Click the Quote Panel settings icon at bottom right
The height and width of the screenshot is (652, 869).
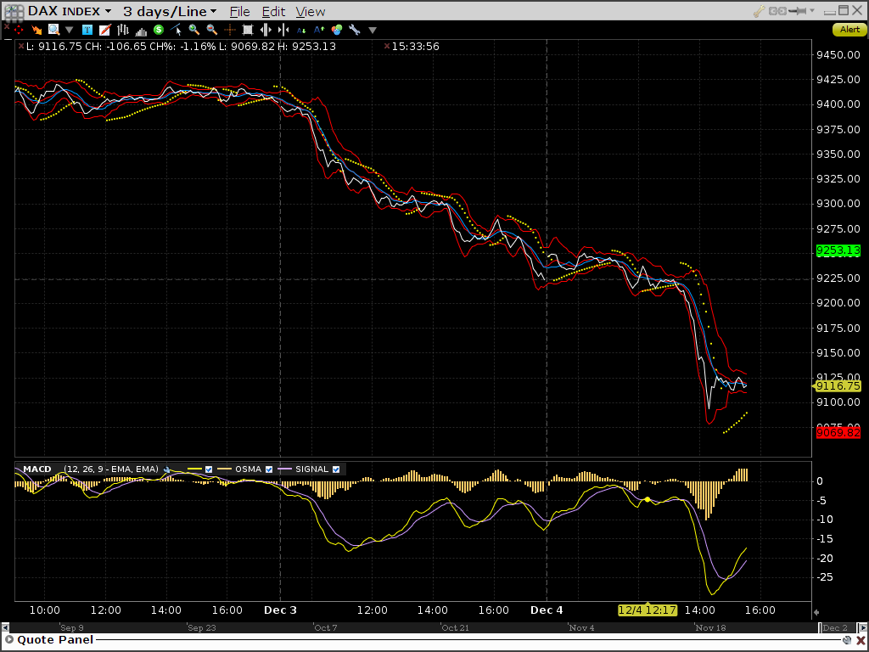click(847, 640)
